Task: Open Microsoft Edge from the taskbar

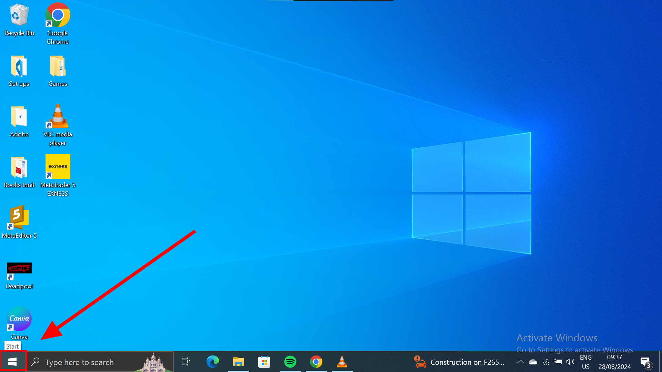Action: click(x=212, y=362)
